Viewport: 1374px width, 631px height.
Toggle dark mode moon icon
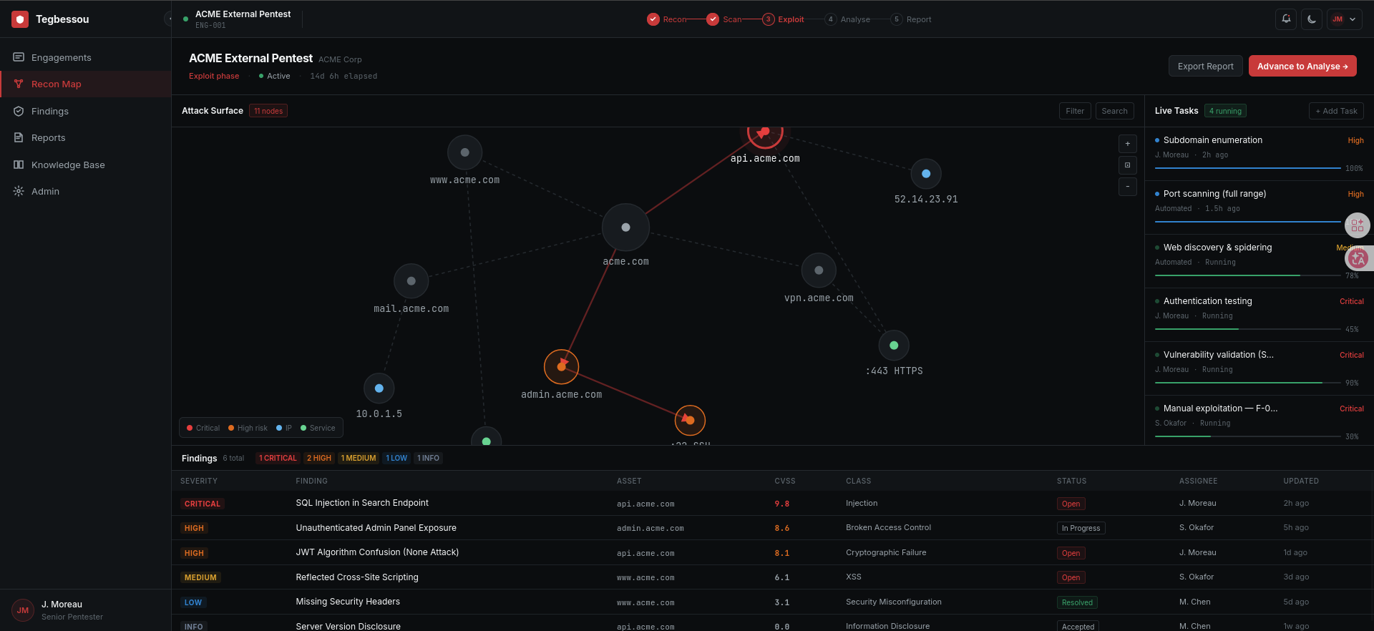1311,19
